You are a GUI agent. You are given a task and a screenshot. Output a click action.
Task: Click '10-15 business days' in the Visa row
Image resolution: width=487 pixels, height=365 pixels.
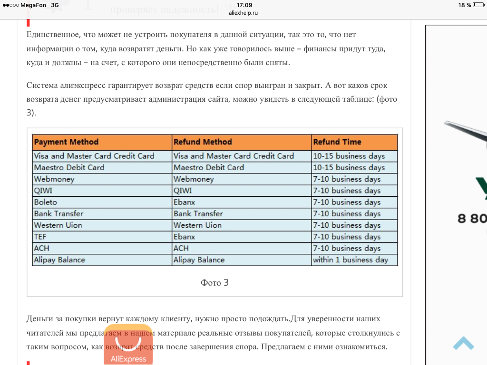point(354,156)
